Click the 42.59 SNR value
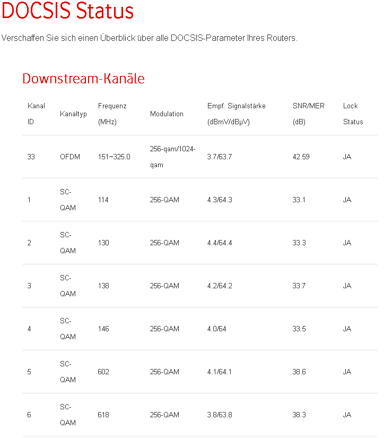The width and height of the screenshot is (392, 438). [x=301, y=157]
